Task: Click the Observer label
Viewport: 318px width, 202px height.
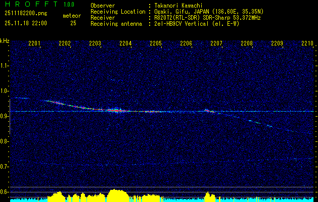Action: click(103, 6)
